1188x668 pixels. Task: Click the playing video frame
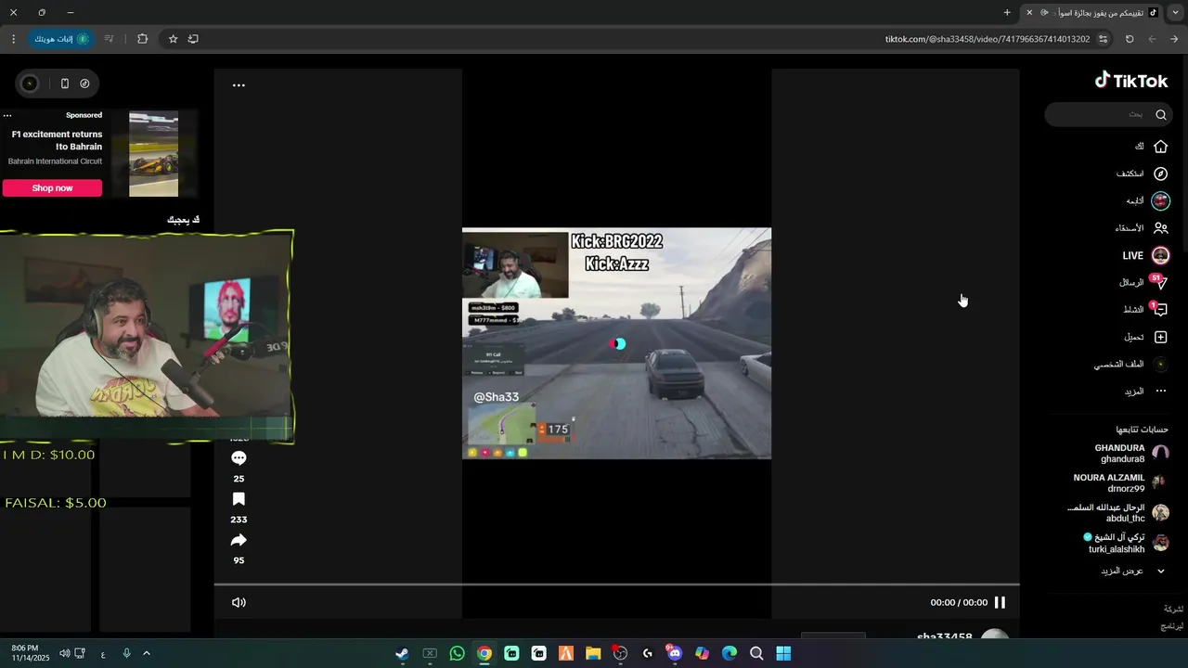pos(616,343)
